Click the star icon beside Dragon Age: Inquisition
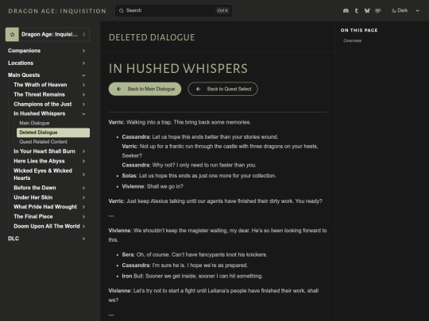Viewport: 429px width, 321px height. (x=12, y=34)
